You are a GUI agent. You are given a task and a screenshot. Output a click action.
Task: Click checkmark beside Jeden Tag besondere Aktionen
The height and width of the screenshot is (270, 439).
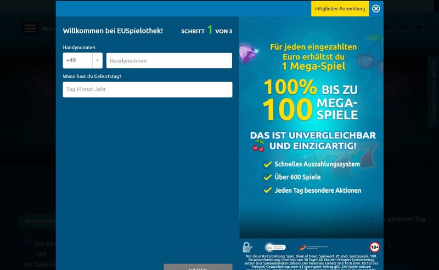(267, 190)
